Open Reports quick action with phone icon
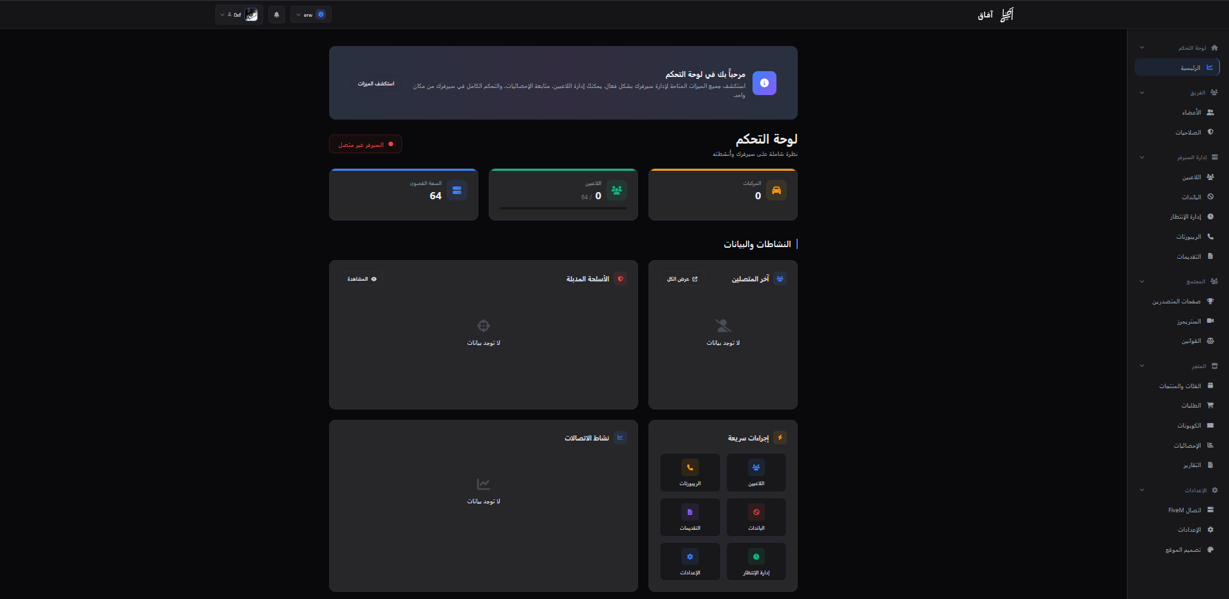 click(x=690, y=472)
